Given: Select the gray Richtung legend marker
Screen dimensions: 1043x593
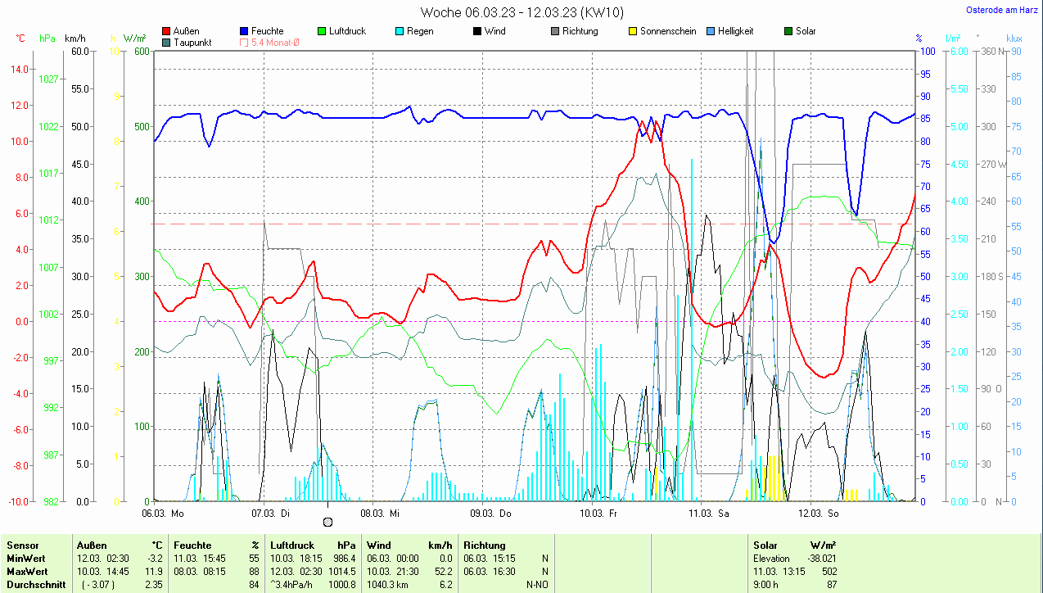Looking at the screenshot, I should point(555,31).
